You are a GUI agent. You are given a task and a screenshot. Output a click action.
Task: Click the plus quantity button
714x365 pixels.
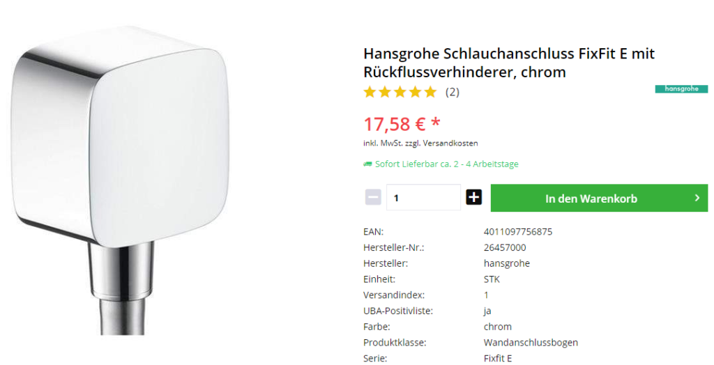tap(473, 198)
